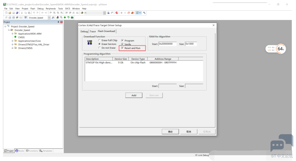Click the Save All toolbar icon
The image size is (296, 161).
click(17, 13)
